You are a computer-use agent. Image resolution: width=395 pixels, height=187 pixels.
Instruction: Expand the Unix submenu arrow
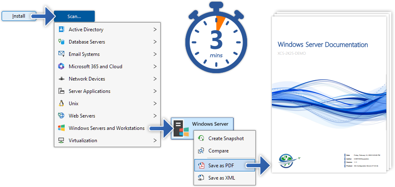(155, 103)
